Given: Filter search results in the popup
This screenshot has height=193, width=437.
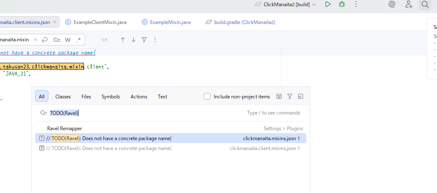Looking at the screenshot, I should coord(290,96).
